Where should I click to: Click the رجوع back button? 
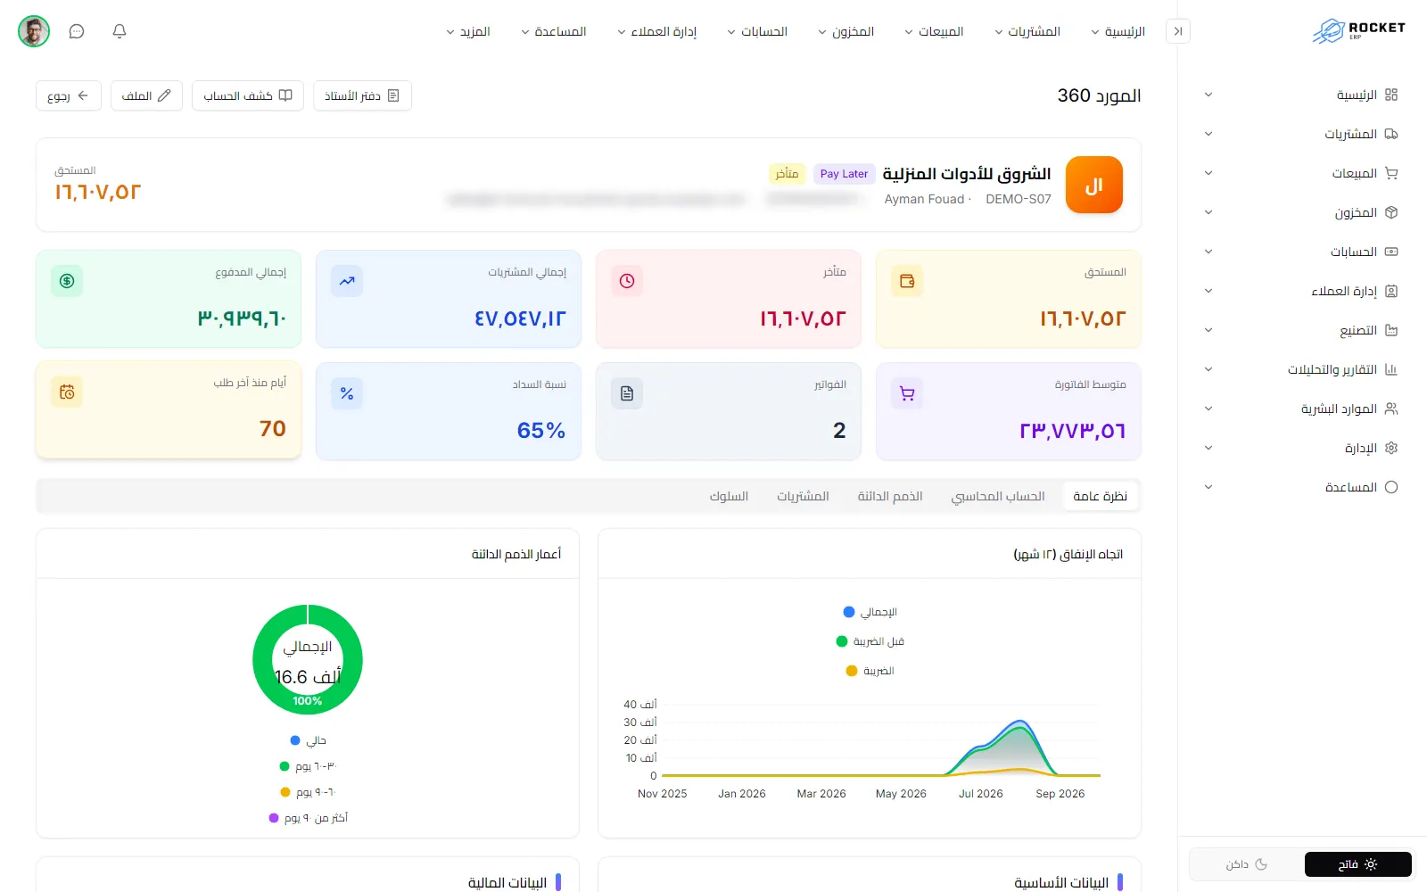tap(69, 95)
